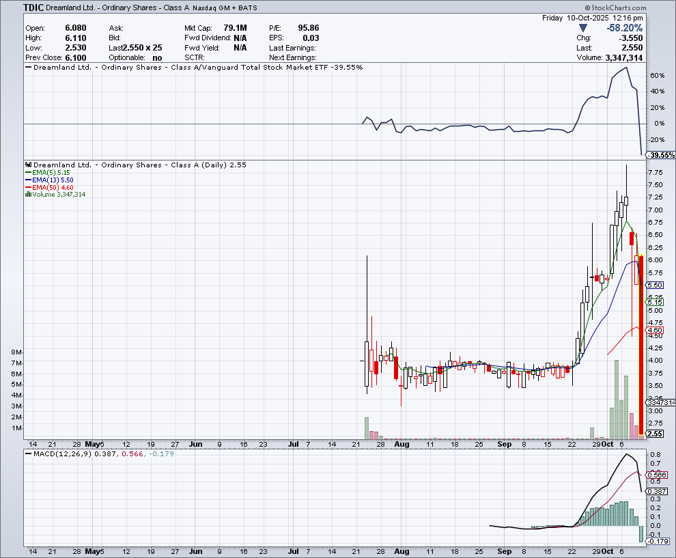The image size is (676, 558).
Task: Click the 0.566 MACD signal tag
Action: tap(657, 475)
